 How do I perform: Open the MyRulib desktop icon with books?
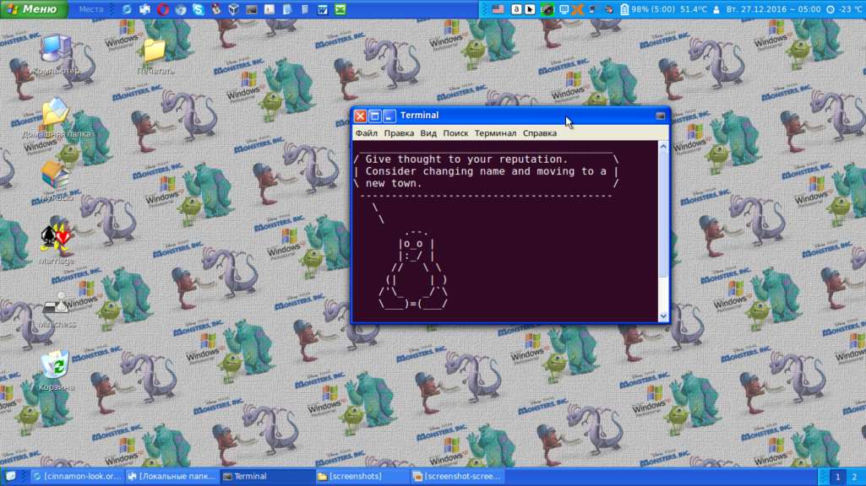click(x=56, y=181)
